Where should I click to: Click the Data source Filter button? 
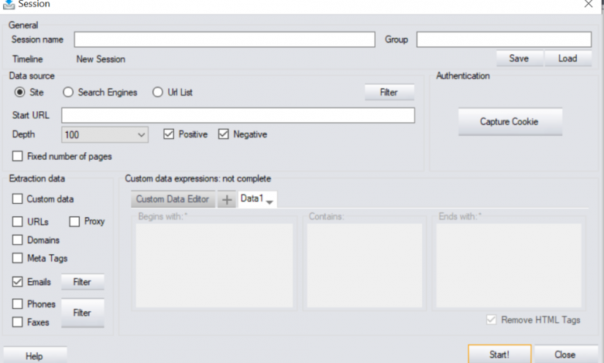point(389,93)
